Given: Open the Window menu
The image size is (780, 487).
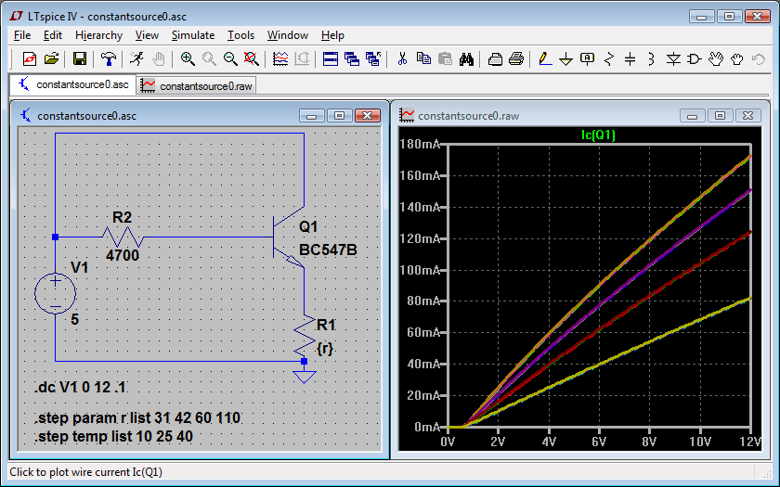Looking at the screenshot, I should click(288, 35).
